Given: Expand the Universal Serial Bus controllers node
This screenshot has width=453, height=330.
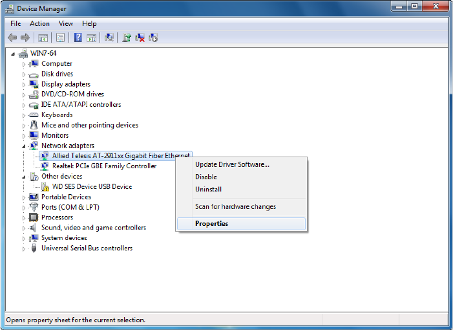Looking at the screenshot, I should pos(25,248).
